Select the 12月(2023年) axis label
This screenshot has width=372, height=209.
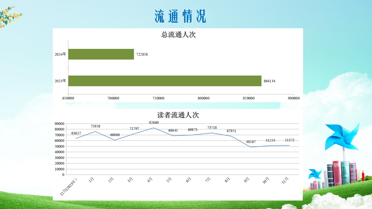click(68, 186)
